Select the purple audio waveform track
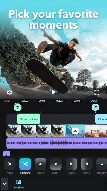The width and height of the screenshot is (107, 191). click(57, 143)
